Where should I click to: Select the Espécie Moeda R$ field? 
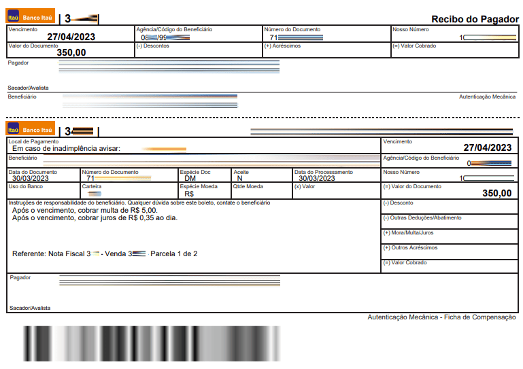[205, 191]
